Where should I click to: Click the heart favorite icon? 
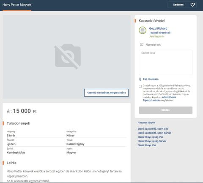[x=192, y=5]
